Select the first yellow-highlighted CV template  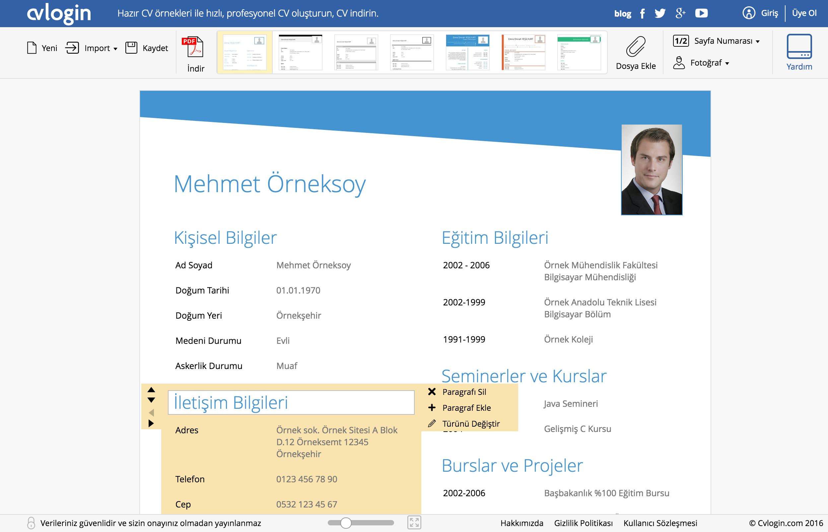point(244,52)
